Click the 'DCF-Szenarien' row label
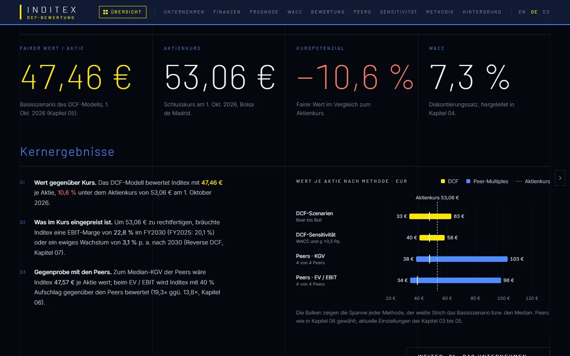 tap(315, 213)
